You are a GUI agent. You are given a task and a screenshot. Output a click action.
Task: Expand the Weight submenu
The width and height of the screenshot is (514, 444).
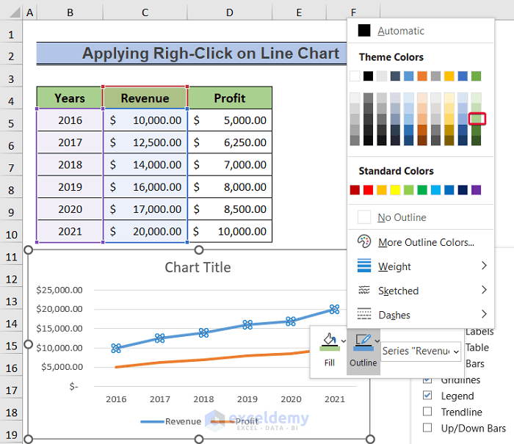(x=421, y=266)
